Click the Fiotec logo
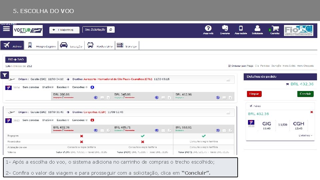The height and width of the screenshot is (180, 320). tap(299, 30)
